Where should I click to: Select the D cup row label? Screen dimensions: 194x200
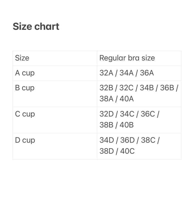click(25, 140)
